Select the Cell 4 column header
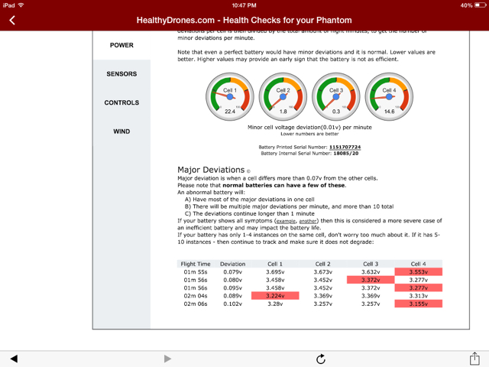The width and height of the screenshot is (489, 367). 418,264
